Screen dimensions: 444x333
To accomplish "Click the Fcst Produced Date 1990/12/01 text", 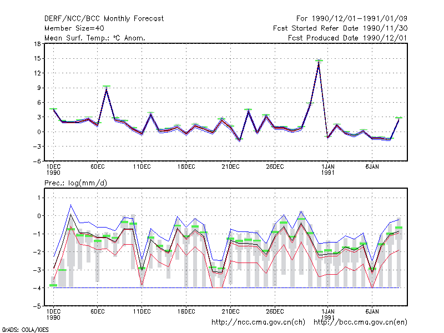I will coord(347,38).
